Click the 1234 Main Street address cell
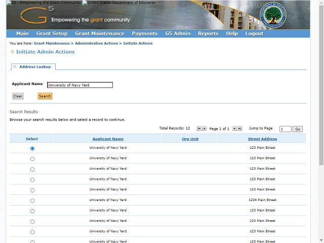The height and width of the screenshot is (243, 324). point(262,200)
